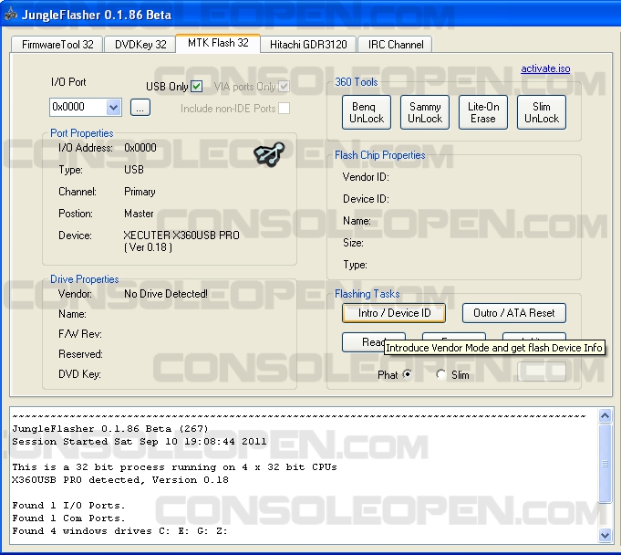
Task: Click the ellipsis browse button beside I/O Port
Action: pyautogui.click(x=140, y=108)
